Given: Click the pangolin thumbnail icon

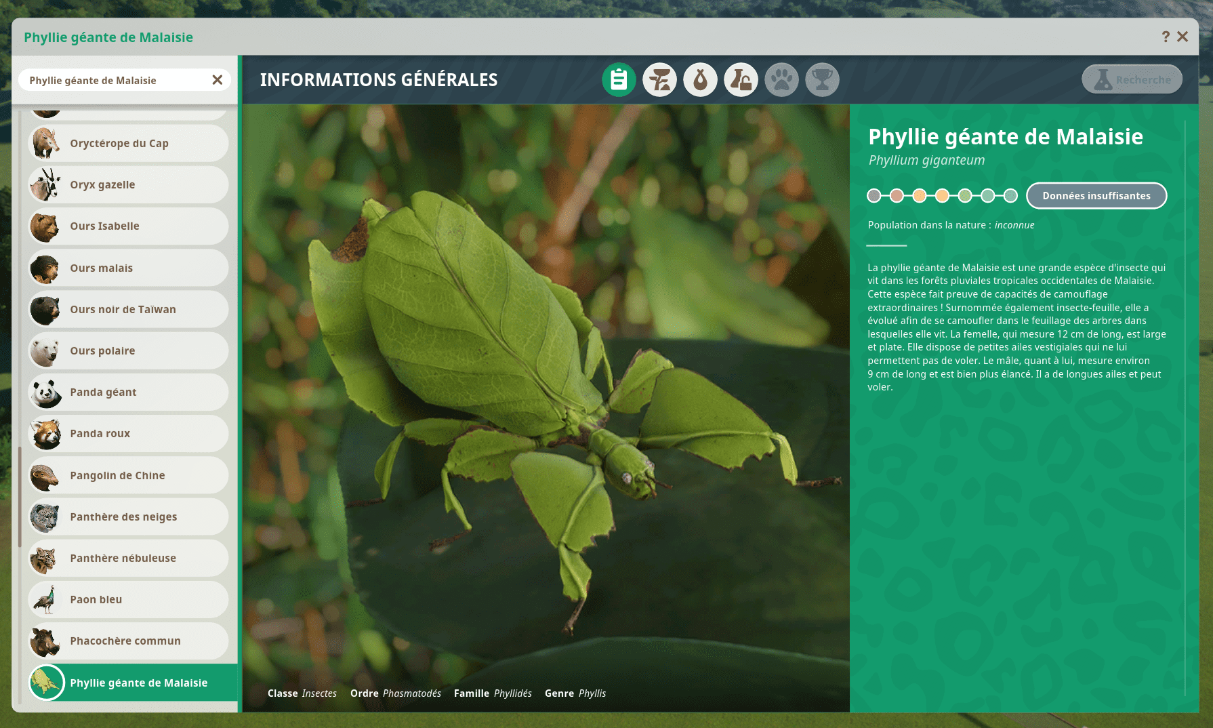Looking at the screenshot, I should pyautogui.click(x=45, y=475).
